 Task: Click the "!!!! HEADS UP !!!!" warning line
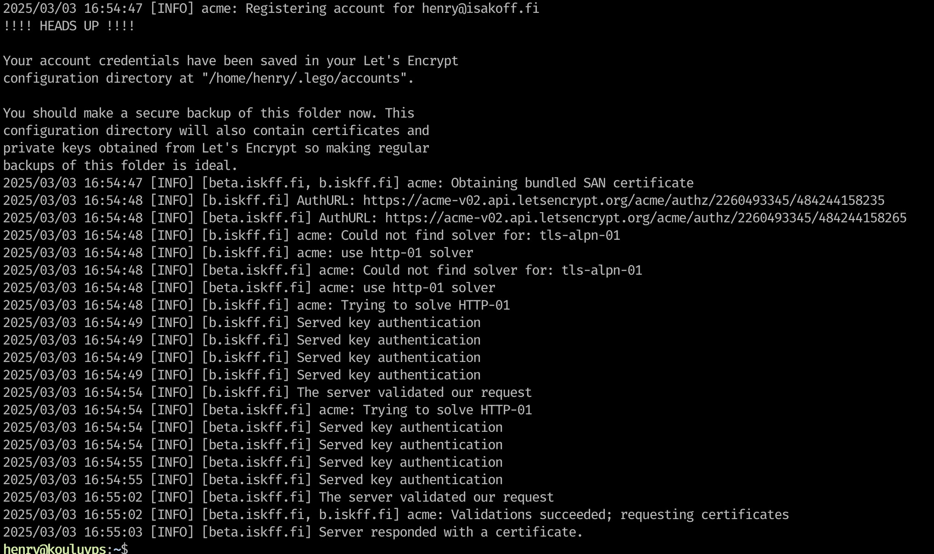coord(69,26)
